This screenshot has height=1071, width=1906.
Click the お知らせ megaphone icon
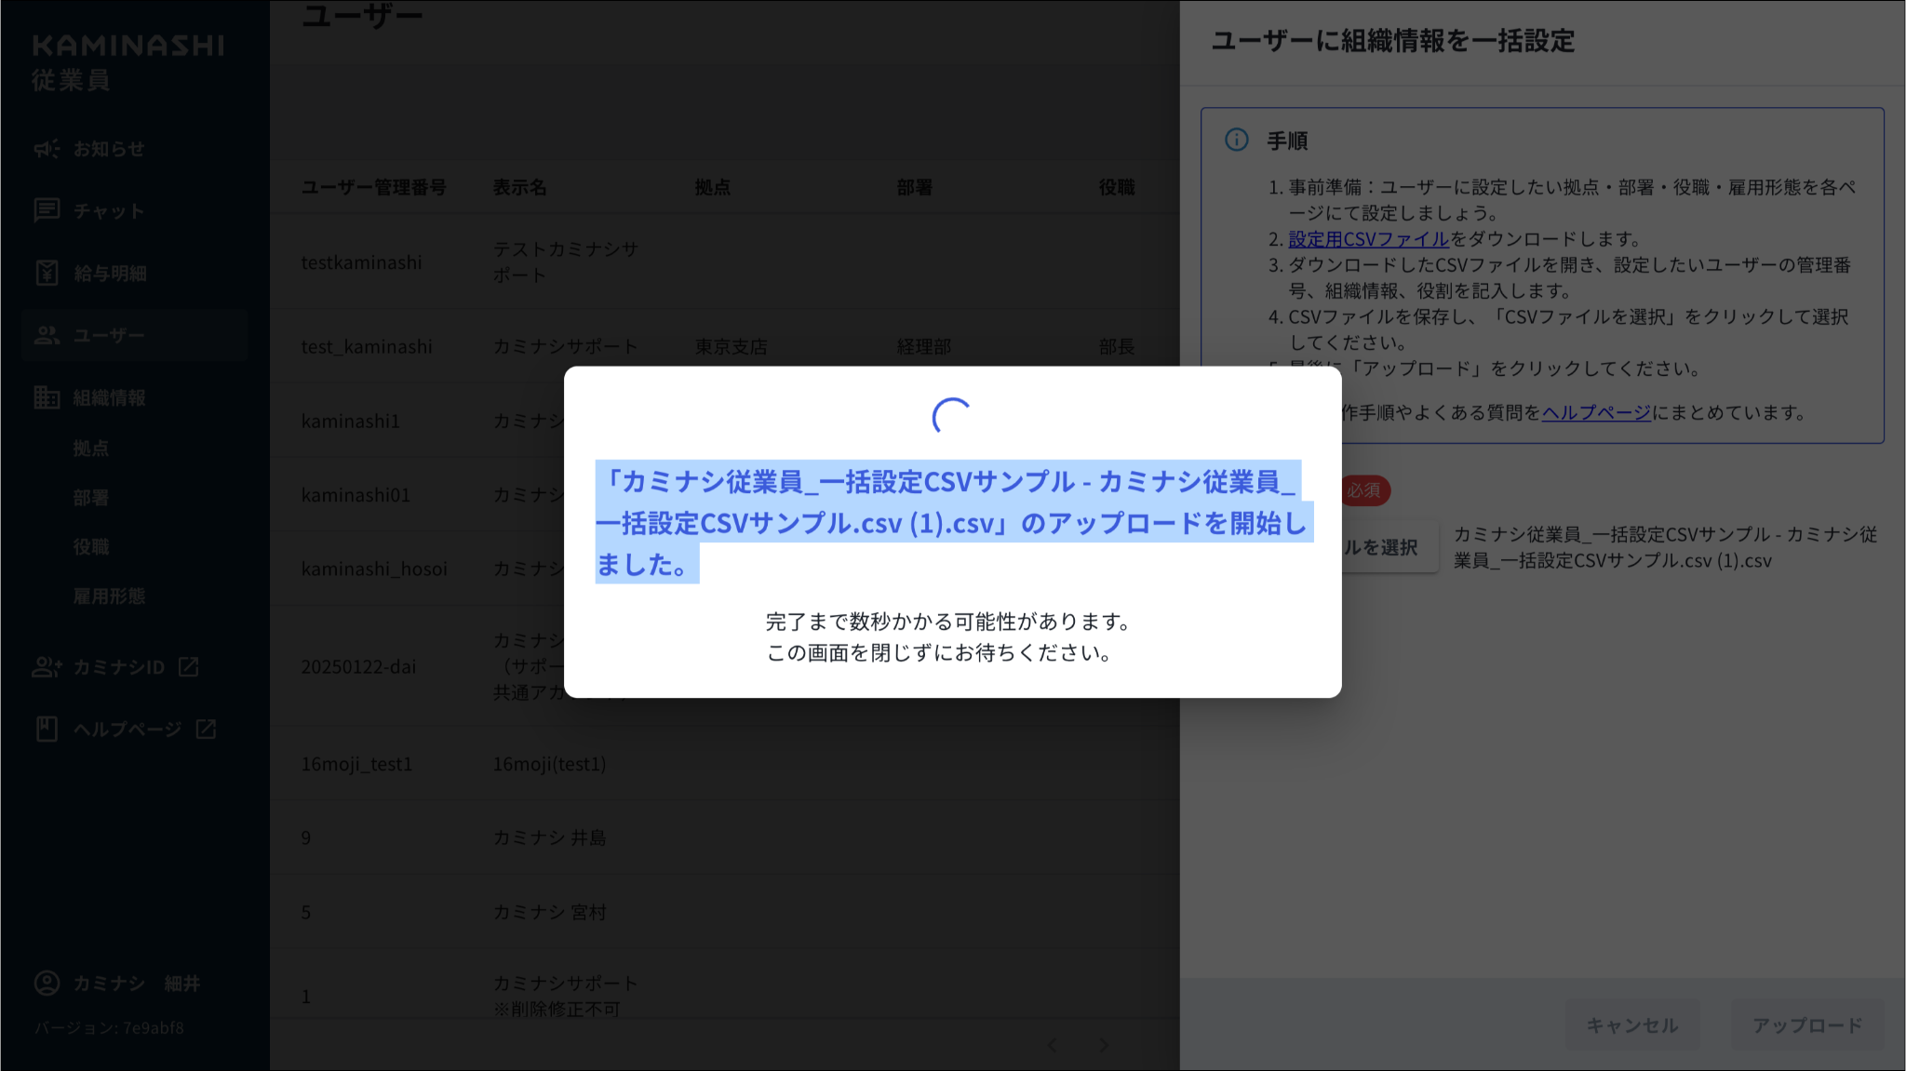(47, 149)
